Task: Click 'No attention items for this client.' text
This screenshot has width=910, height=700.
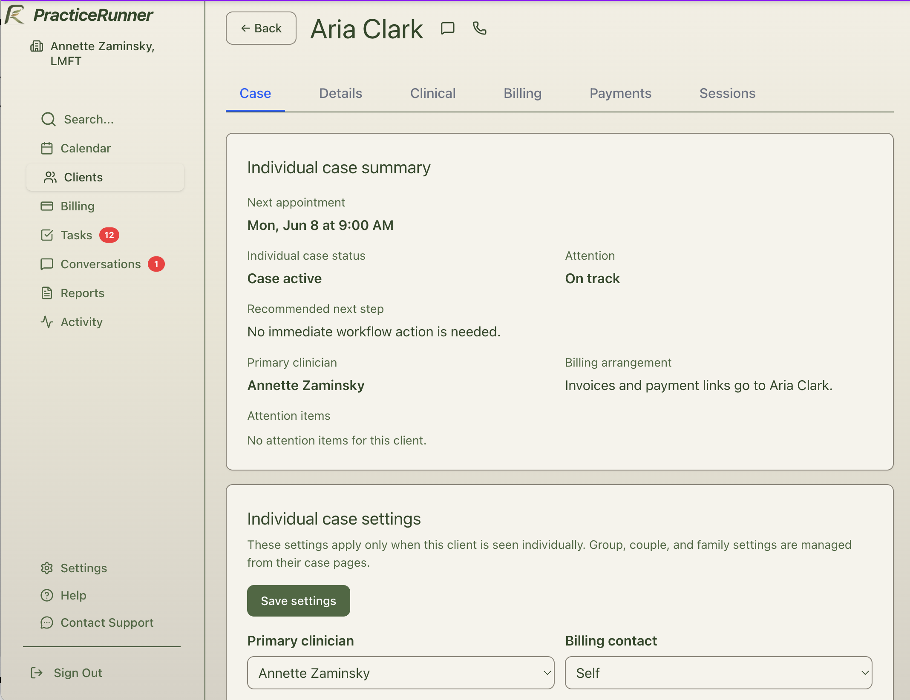Action: pos(337,440)
